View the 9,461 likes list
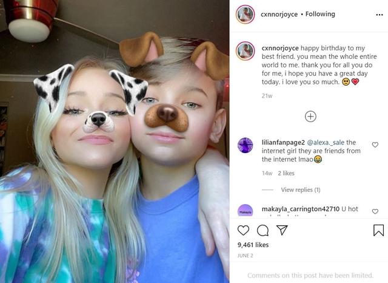 click(x=253, y=245)
